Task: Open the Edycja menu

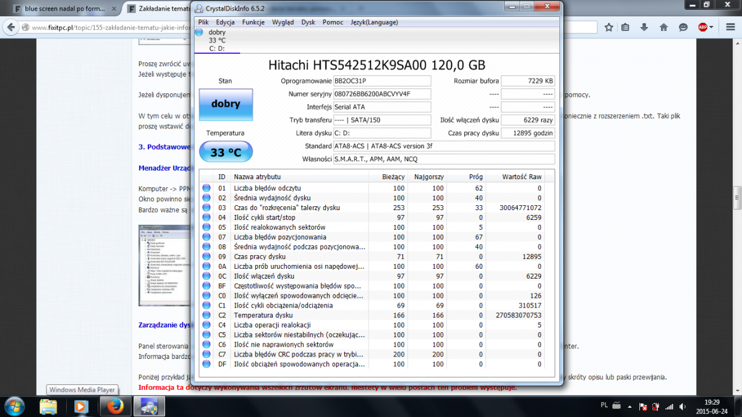Action: (225, 22)
